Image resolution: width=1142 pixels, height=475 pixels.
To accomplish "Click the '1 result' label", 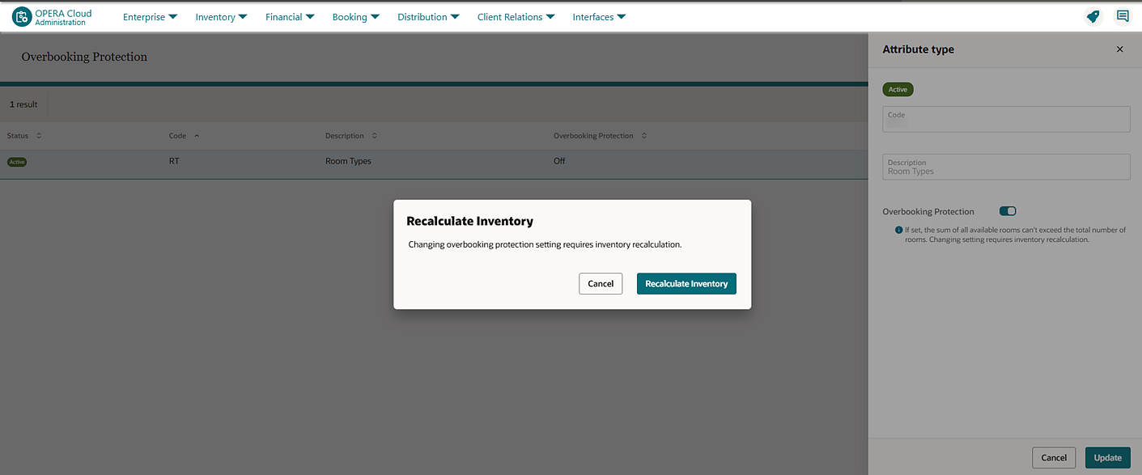I will click(23, 104).
